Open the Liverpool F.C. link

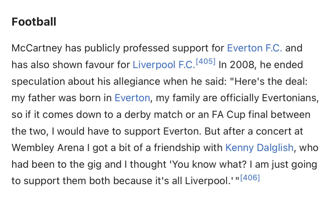coord(164,65)
